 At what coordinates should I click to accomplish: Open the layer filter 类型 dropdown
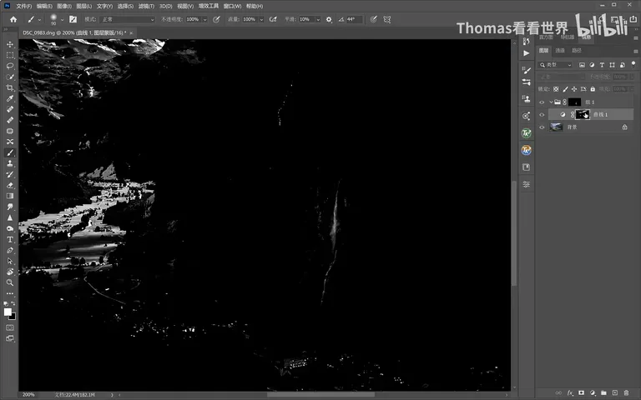pos(556,65)
